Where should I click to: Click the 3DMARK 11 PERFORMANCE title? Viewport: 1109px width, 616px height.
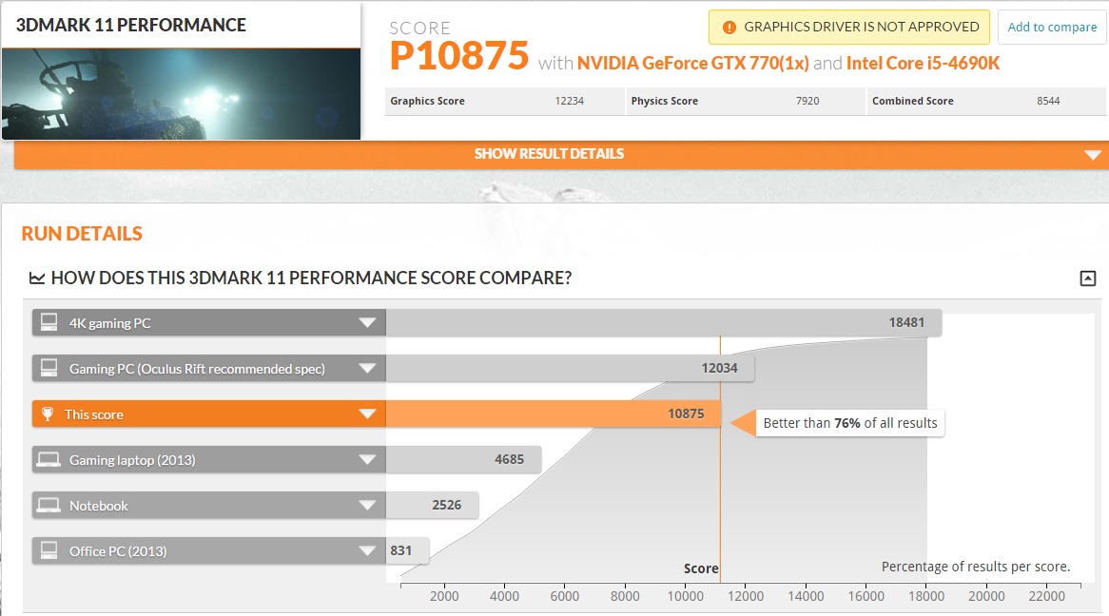click(x=131, y=25)
